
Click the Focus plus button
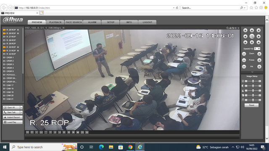(259, 60)
